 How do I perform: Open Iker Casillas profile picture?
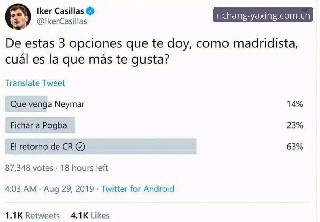[18, 17]
